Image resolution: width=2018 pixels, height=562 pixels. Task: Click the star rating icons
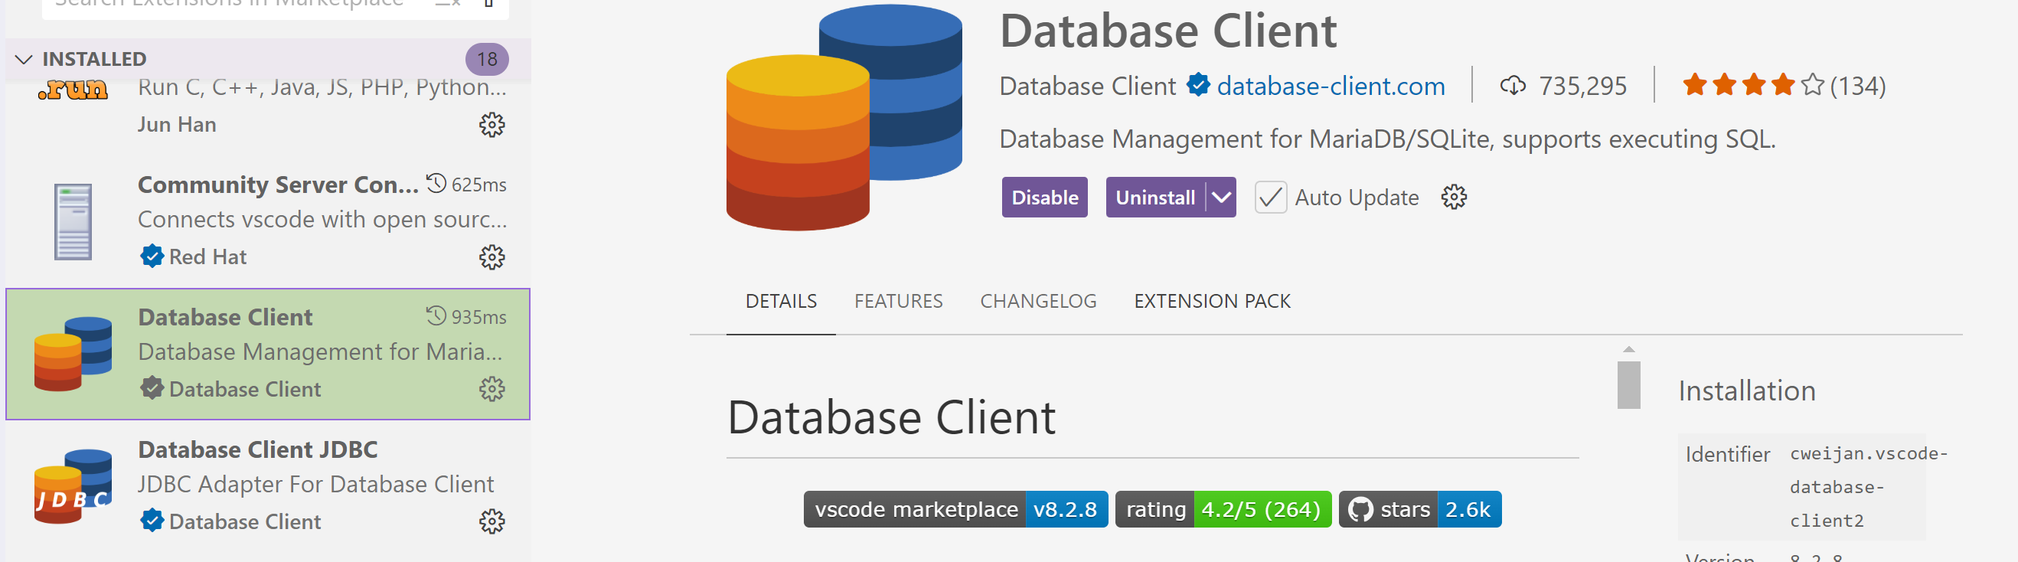click(1753, 85)
